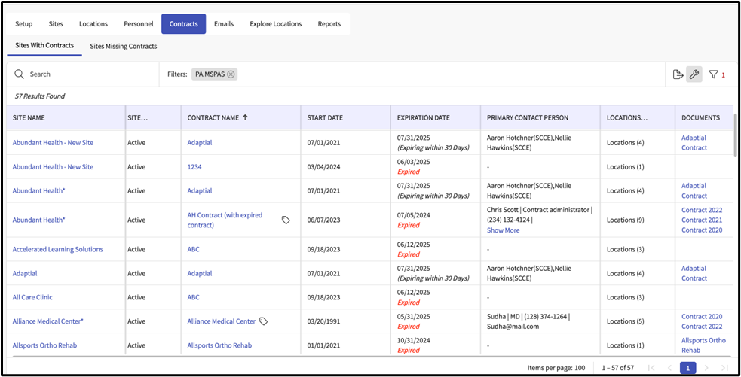
Task: Click page 1 pagination button
Action: point(687,368)
